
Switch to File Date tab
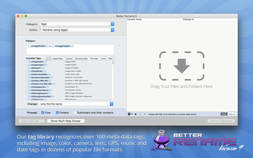[x=94, y=58]
